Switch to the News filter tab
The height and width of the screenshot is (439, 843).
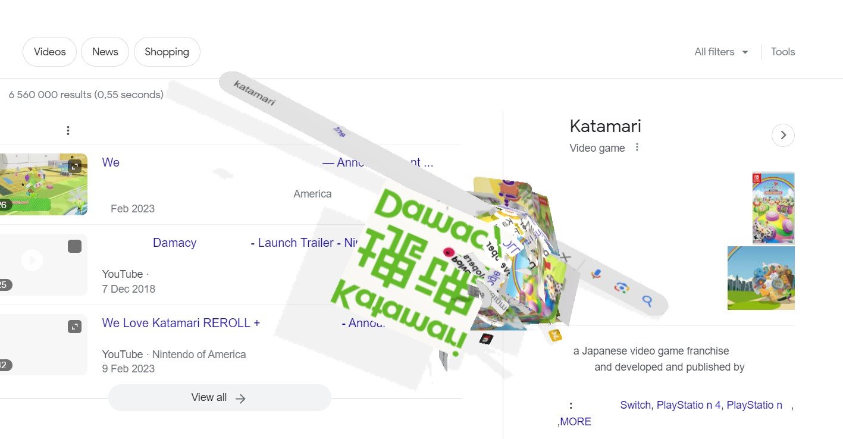coord(105,52)
